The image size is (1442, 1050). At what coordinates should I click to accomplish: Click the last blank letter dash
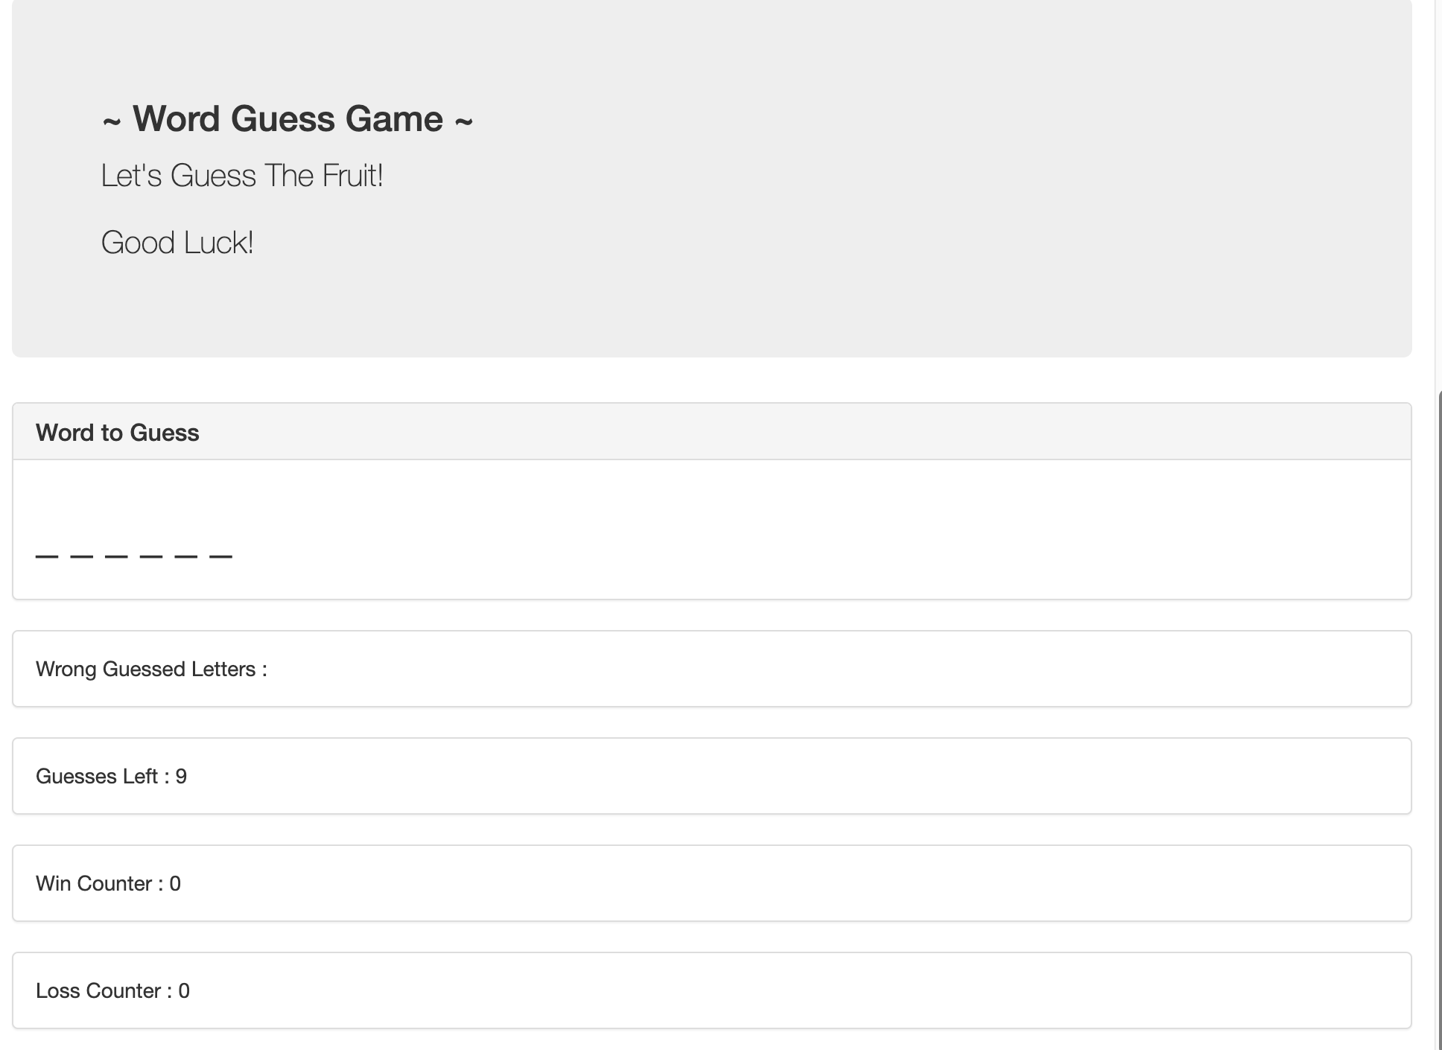coord(221,556)
